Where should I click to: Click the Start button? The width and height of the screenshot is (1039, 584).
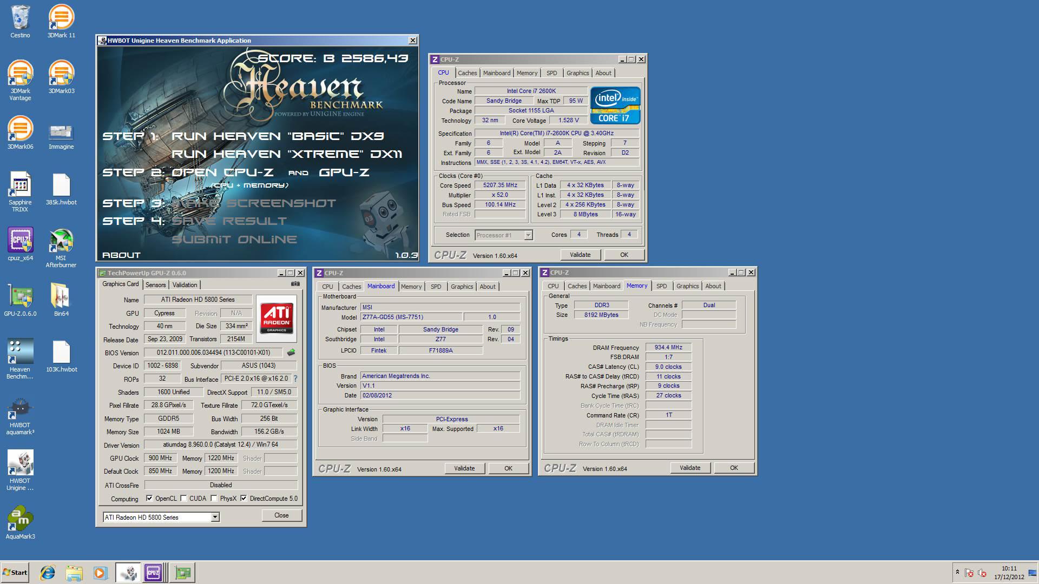pyautogui.click(x=15, y=573)
